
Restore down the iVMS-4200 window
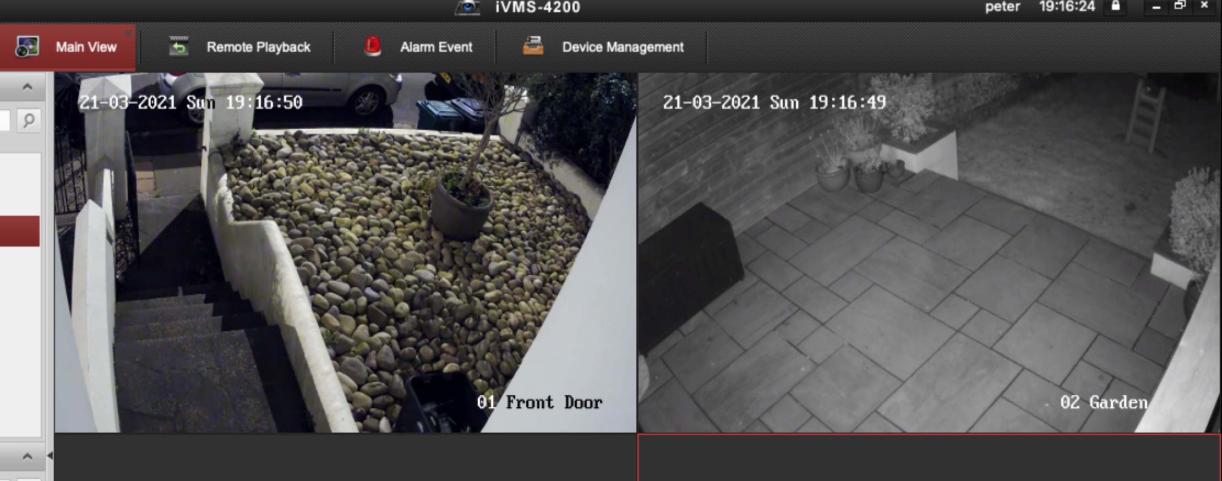[x=1180, y=6]
